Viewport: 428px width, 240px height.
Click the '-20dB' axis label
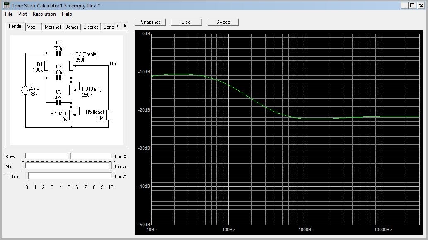pos(144,110)
